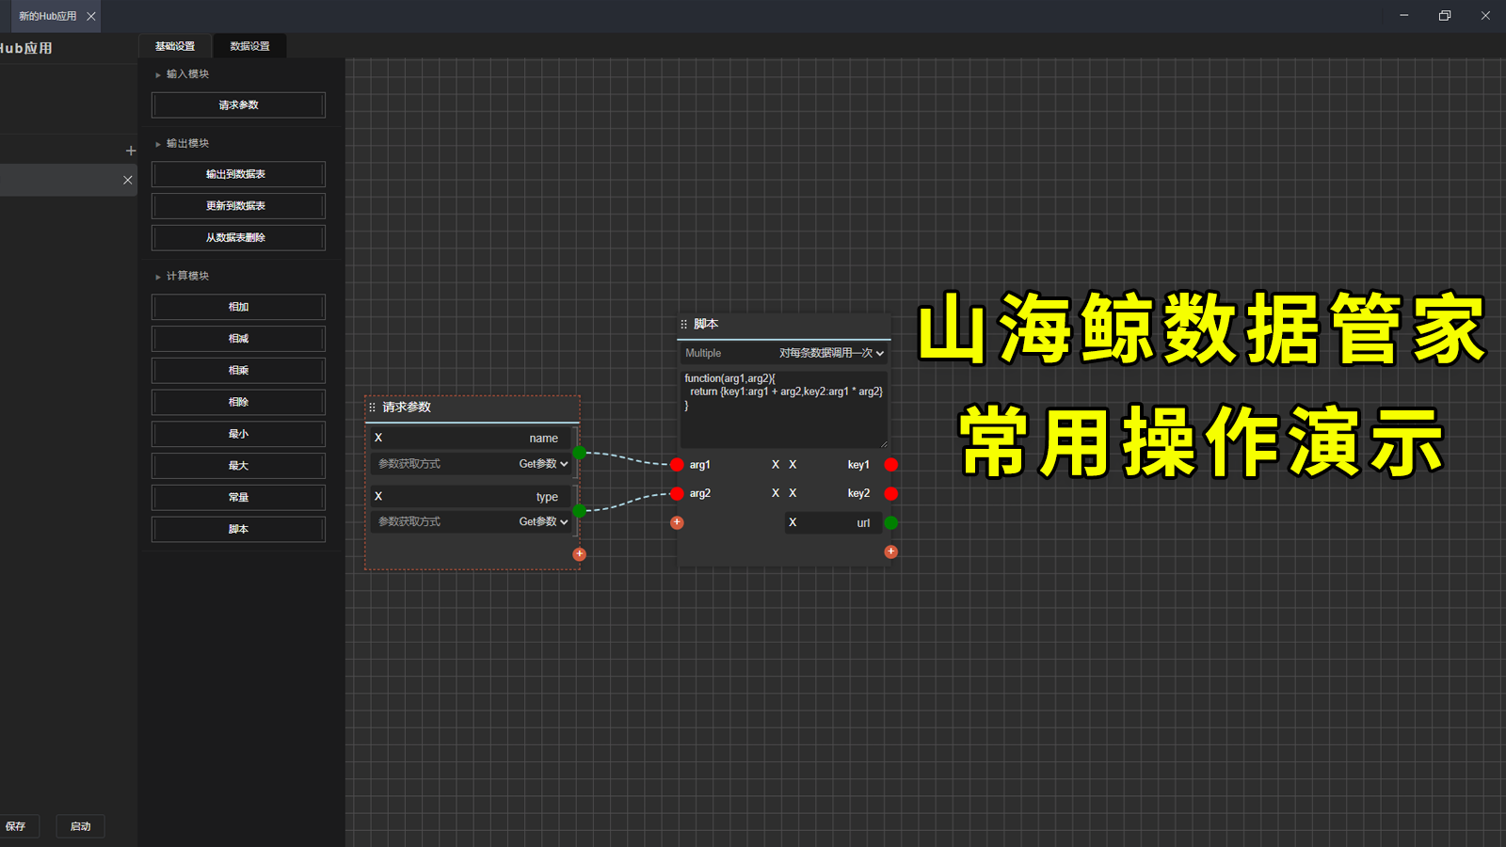Click the plus icon in left sidebar
This screenshot has height=847, width=1506.
(131, 151)
